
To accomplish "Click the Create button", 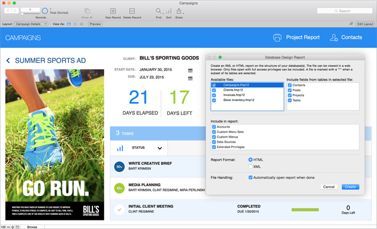I will click(x=350, y=187).
